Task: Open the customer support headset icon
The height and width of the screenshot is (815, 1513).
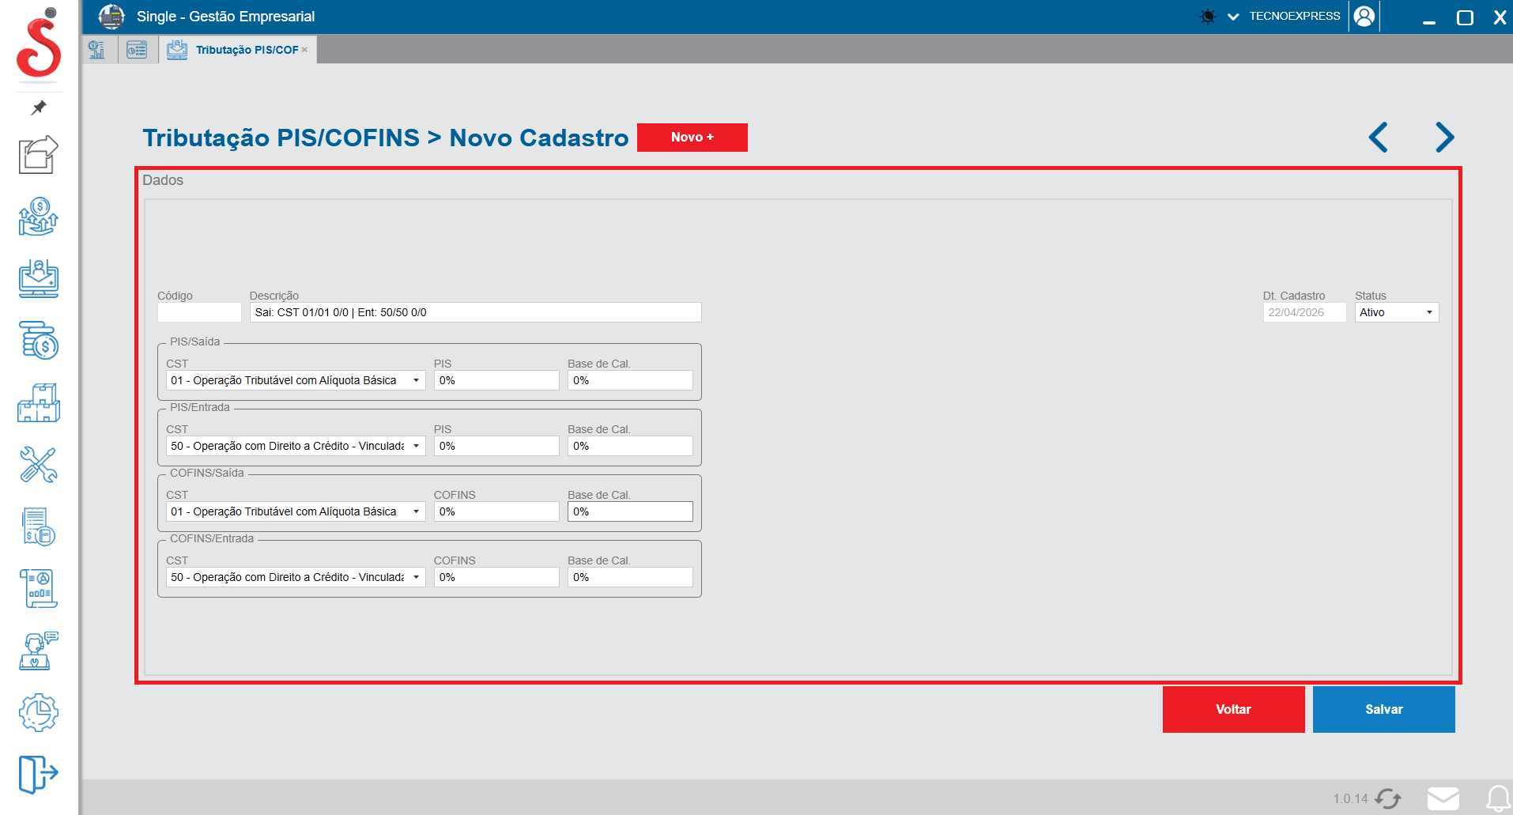Action: pyautogui.click(x=39, y=651)
